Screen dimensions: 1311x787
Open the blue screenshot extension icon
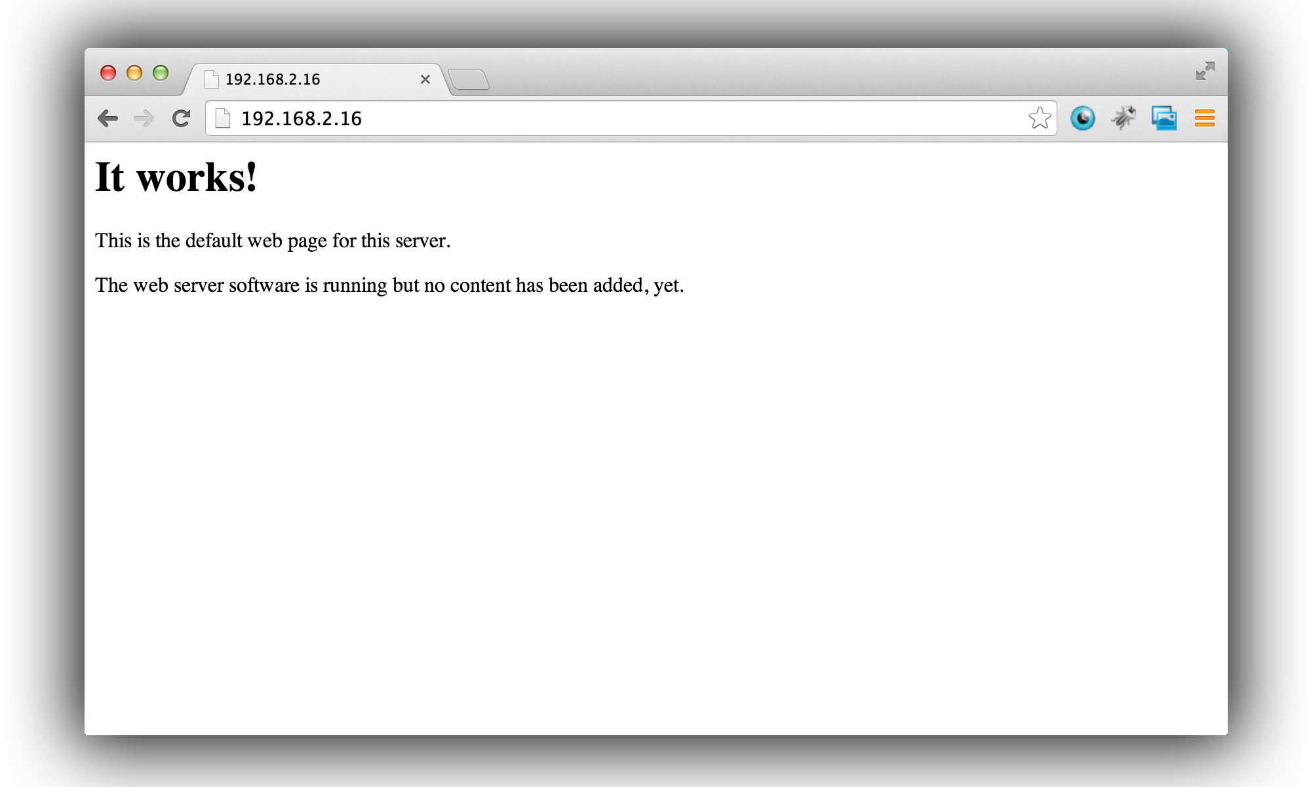click(1164, 118)
